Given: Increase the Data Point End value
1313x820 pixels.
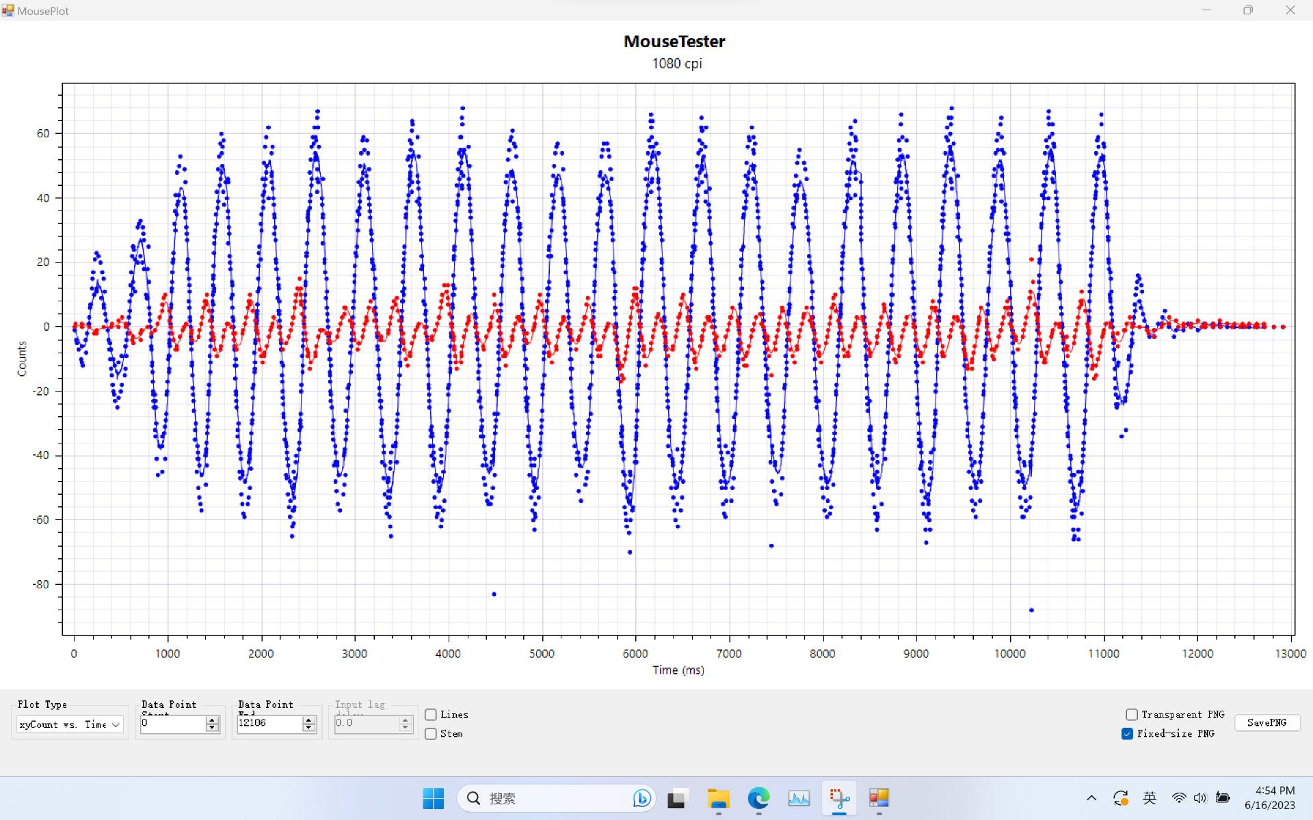Looking at the screenshot, I should pos(309,720).
